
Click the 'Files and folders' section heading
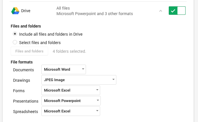26,26
